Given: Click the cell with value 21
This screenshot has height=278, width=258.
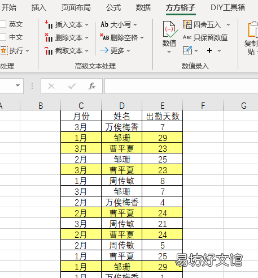Looking at the screenshot, I should point(163,224).
